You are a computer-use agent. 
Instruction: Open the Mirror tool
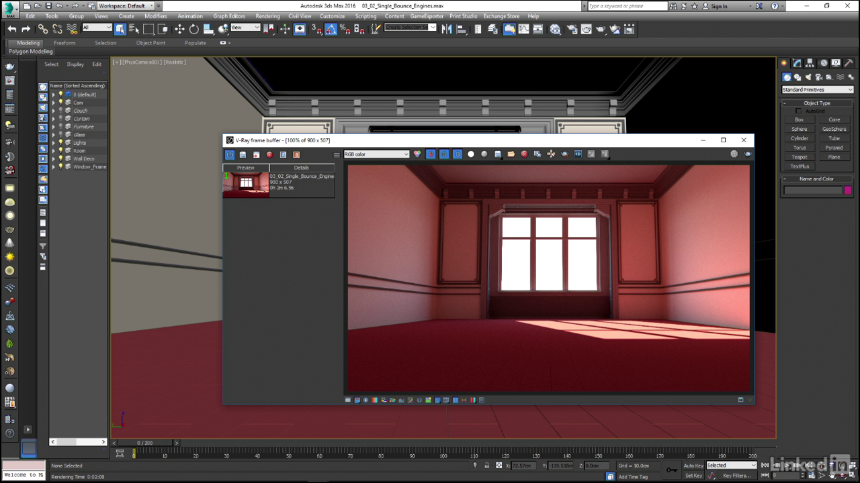point(446,29)
